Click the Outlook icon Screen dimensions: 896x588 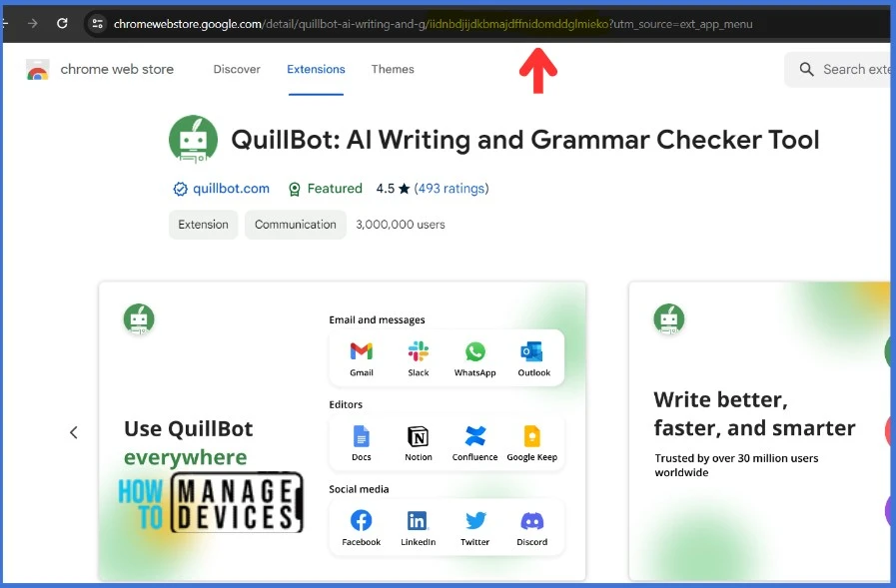[532, 351]
